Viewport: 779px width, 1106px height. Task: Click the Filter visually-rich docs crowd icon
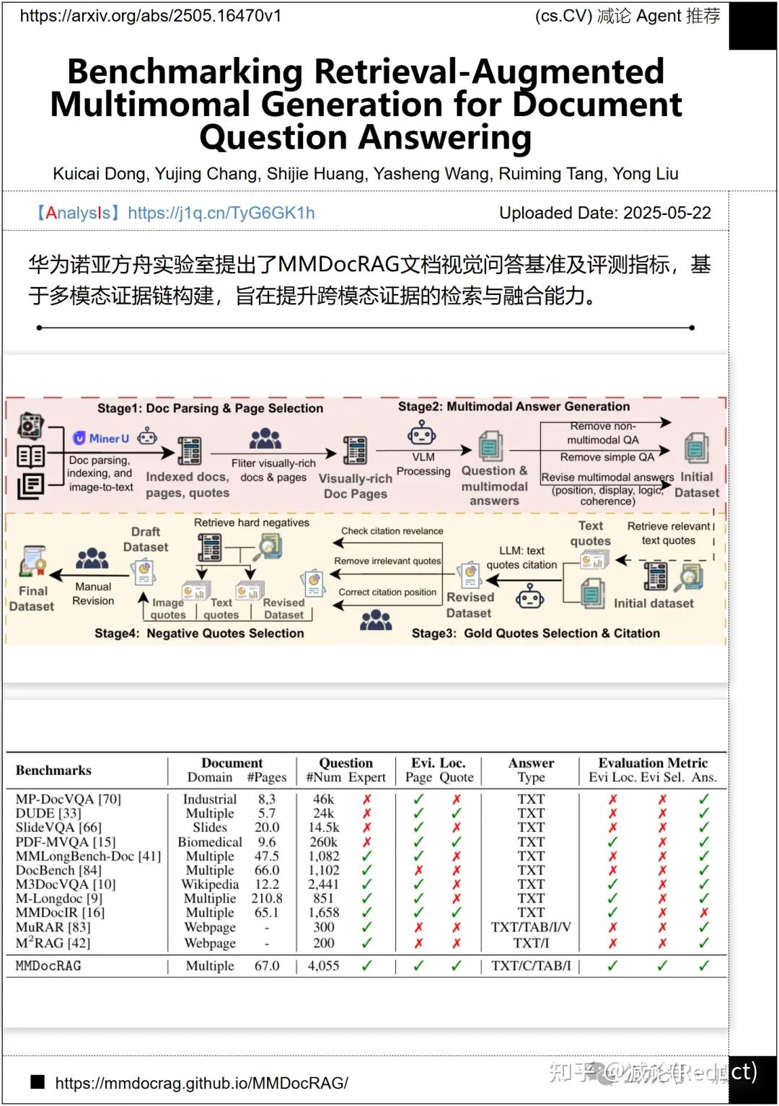tap(263, 436)
